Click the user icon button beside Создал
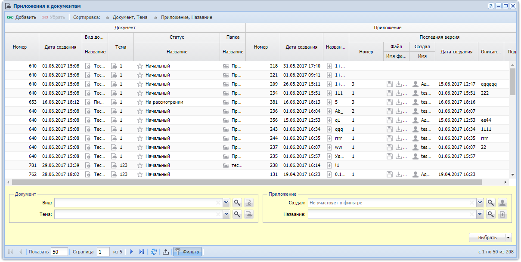The height and width of the screenshot is (262, 521). (x=502, y=203)
